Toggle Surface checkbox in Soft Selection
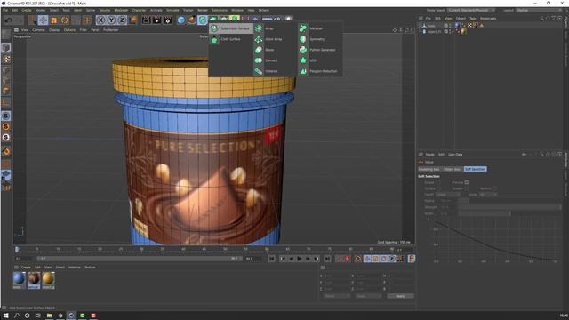This screenshot has height=320, width=569. 438,188
